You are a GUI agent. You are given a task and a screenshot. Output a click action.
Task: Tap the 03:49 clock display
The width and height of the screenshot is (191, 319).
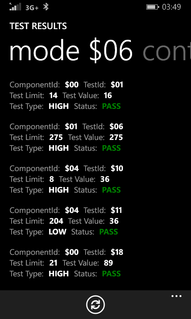point(172,7)
